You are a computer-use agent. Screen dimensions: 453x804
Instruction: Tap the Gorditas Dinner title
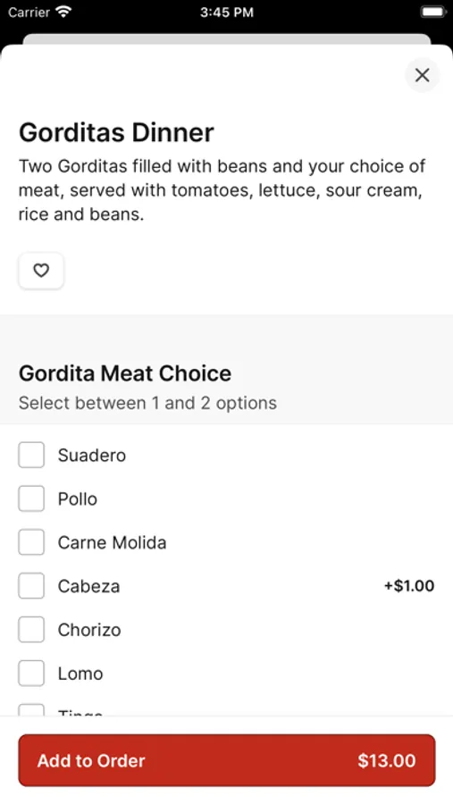[x=116, y=132]
